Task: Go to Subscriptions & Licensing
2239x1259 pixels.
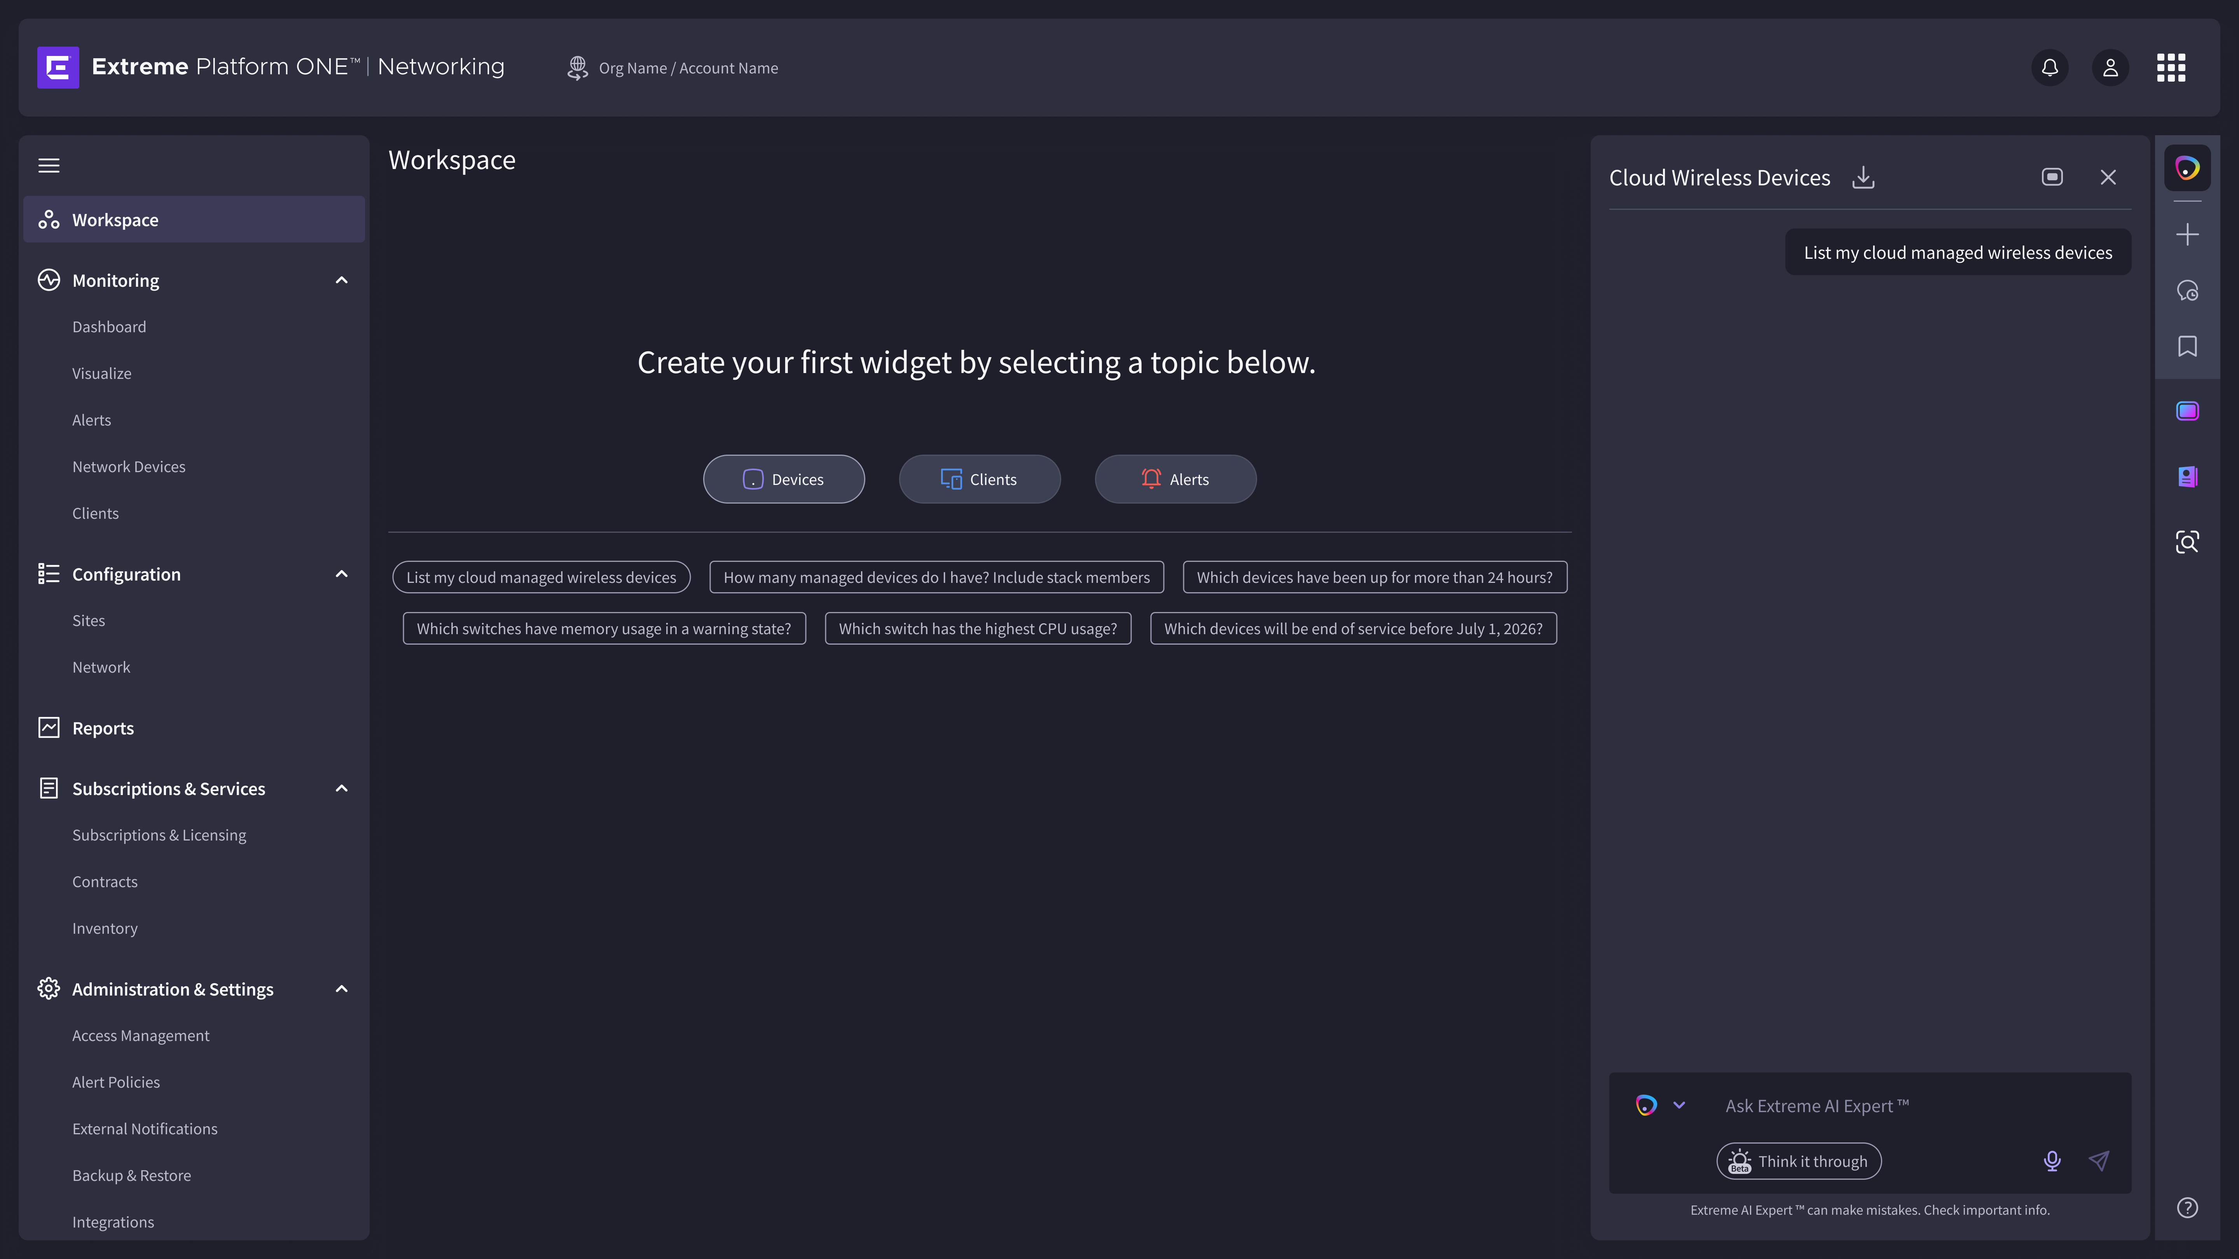Action: 159,835
